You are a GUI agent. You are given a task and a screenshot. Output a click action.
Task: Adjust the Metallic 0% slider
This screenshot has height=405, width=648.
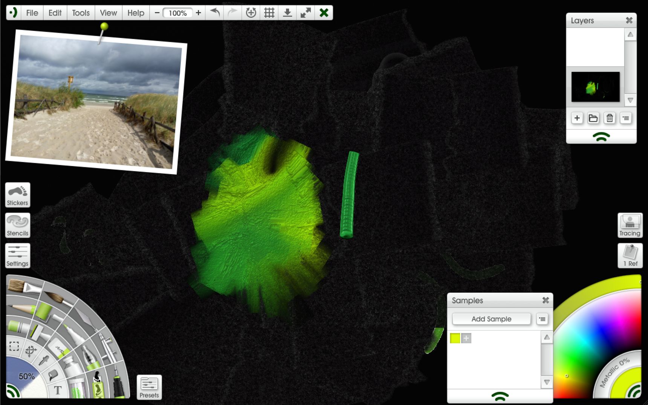615,372
